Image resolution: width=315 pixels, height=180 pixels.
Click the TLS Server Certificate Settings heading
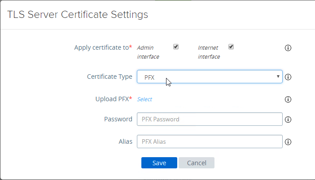pos(78,15)
